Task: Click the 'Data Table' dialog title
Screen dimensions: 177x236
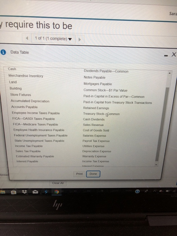Action: coord(20,52)
